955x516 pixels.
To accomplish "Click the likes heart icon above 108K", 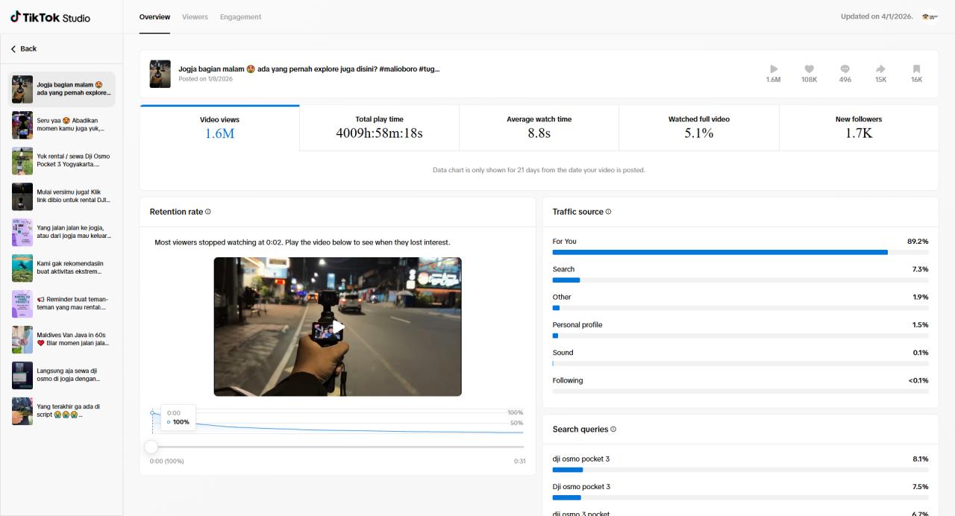I will tap(809, 69).
